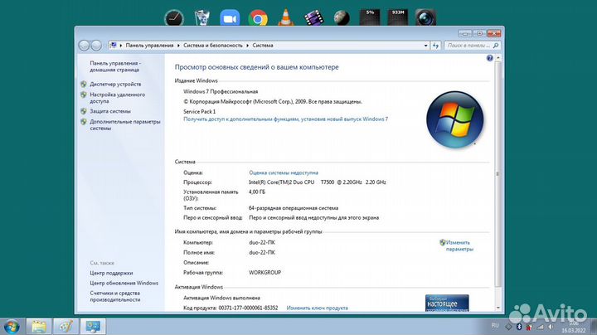
Task: Go back with the navigation arrow
Action: 84,46
